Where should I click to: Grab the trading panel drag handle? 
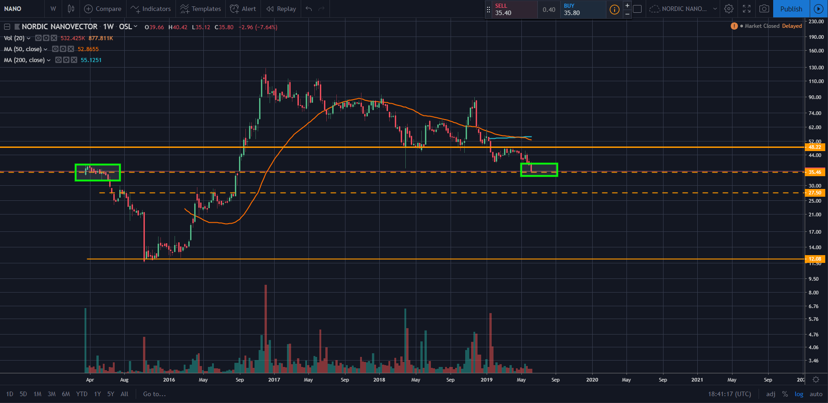pyautogui.click(x=488, y=9)
